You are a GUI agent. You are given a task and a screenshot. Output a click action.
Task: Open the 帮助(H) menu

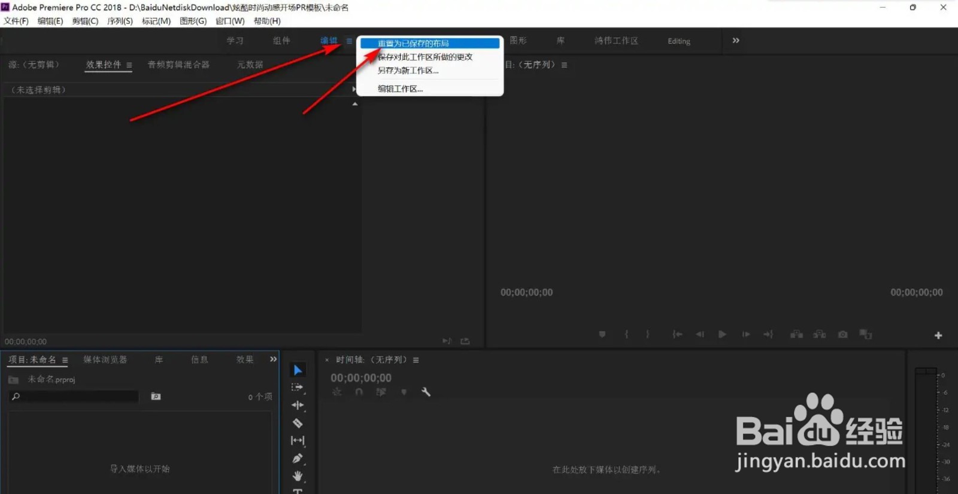[x=267, y=21]
